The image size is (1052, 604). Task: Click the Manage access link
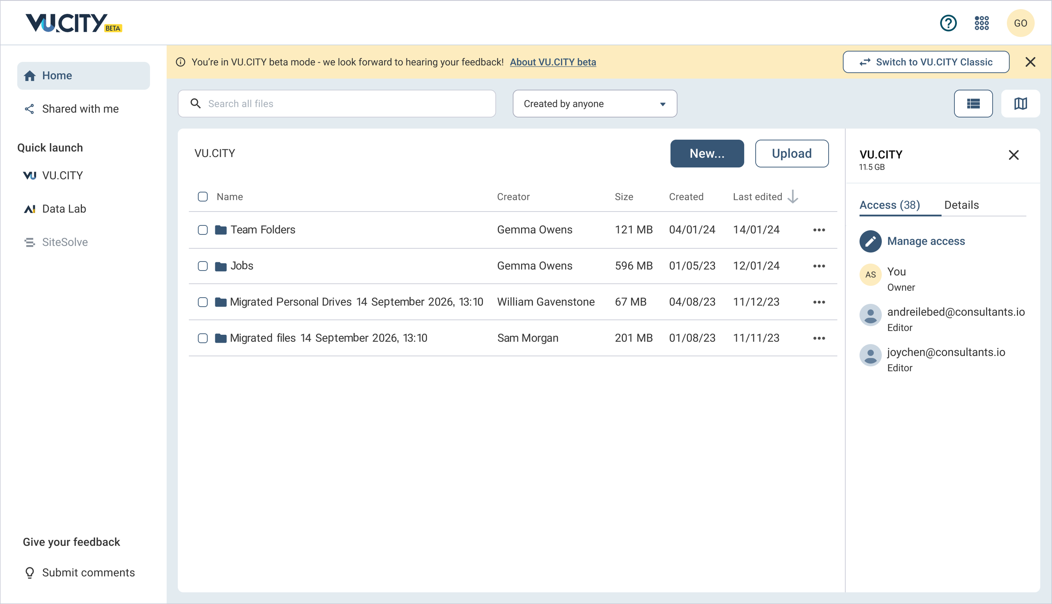coord(926,241)
